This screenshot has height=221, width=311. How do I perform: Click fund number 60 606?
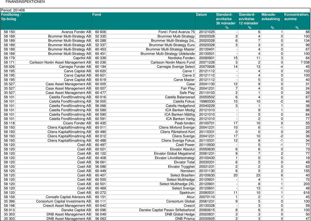click(x=100, y=32)
